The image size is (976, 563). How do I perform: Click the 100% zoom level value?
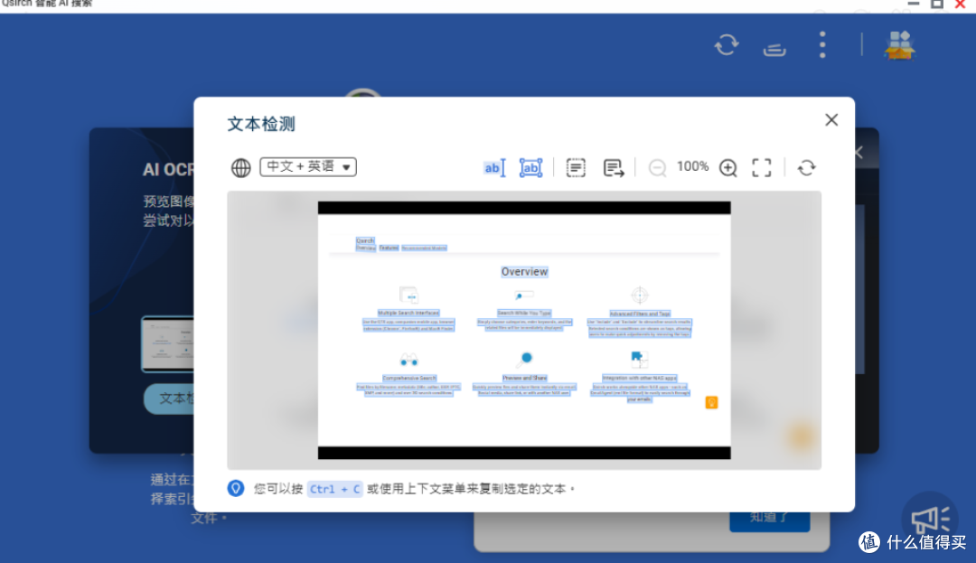pos(693,166)
